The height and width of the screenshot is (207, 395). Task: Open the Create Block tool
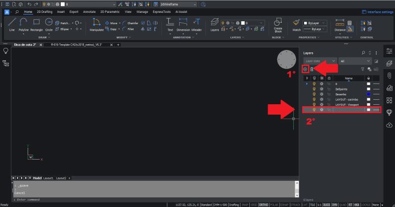click(x=277, y=24)
